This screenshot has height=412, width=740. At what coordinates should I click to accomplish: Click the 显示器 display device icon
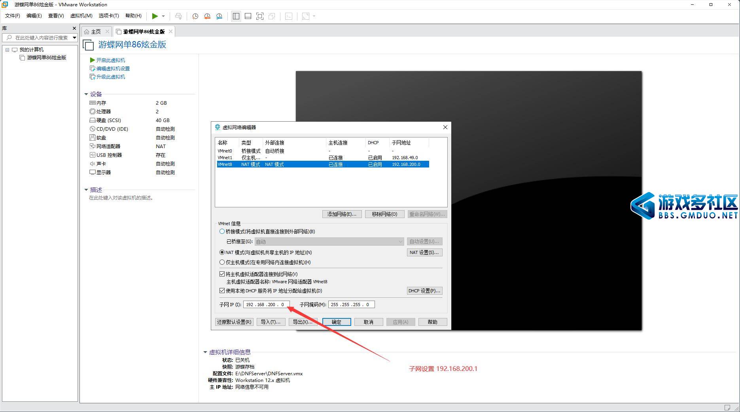coord(92,172)
